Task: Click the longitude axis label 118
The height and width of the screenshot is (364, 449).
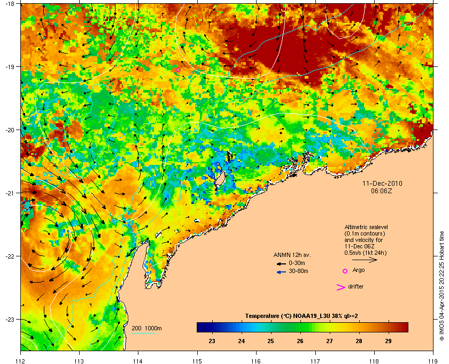Action: pyautogui.click(x=374, y=361)
